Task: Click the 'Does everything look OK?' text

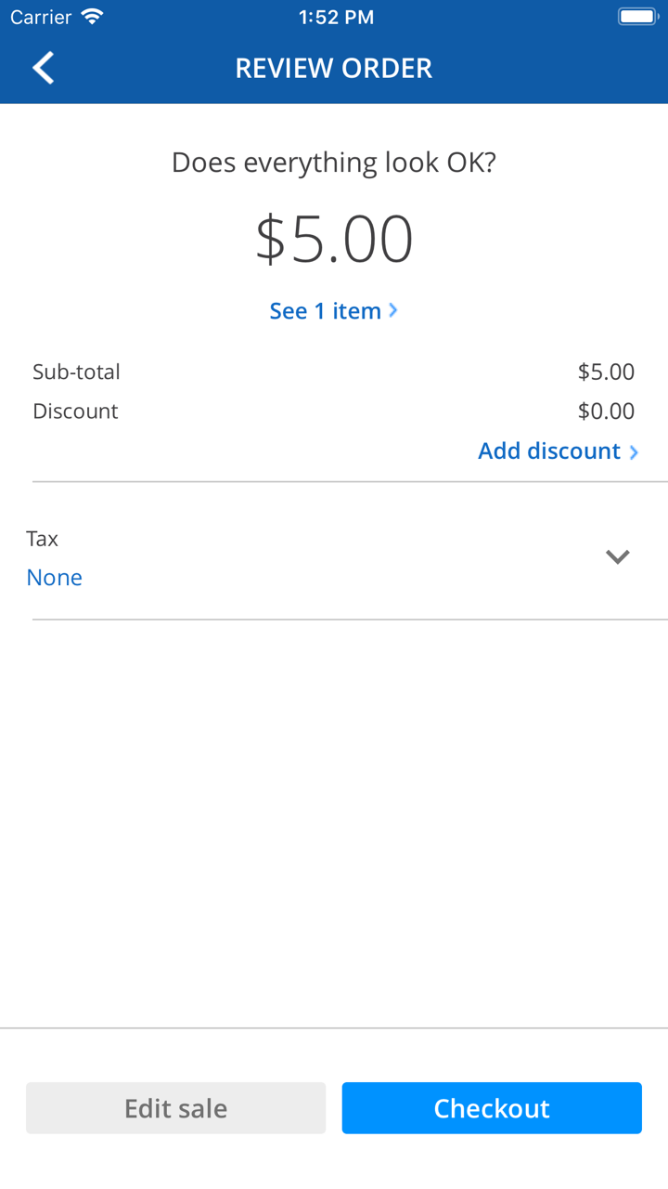Action: coord(334,163)
